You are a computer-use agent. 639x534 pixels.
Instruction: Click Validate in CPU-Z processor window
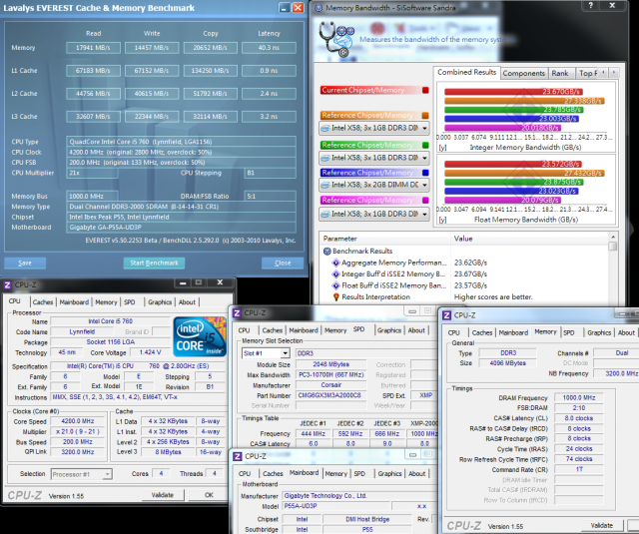(163, 495)
